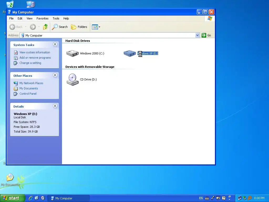Open the Back history dropdown arrow

coord(26,27)
